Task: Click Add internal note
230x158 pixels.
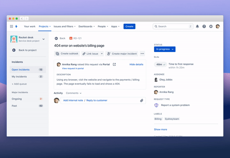Action: 74,100
